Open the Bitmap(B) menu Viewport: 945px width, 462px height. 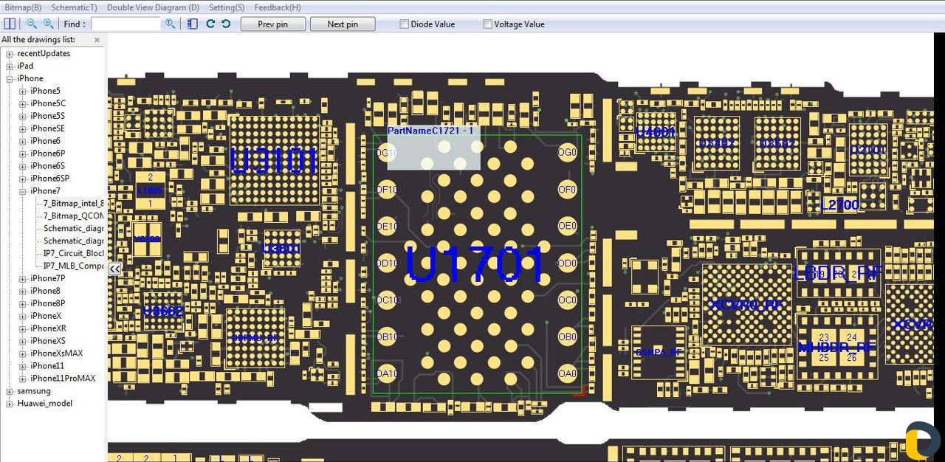pos(23,7)
